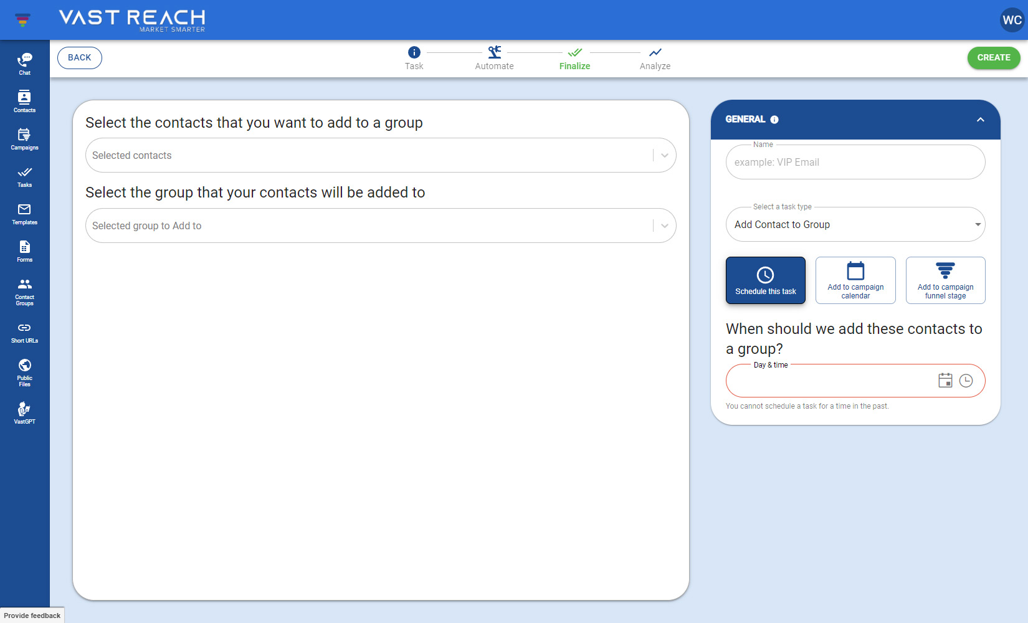Image resolution: width=1028 pixels, height=623 pixels.
Task: Go to the Task step
Action: [x=414, y=59]
